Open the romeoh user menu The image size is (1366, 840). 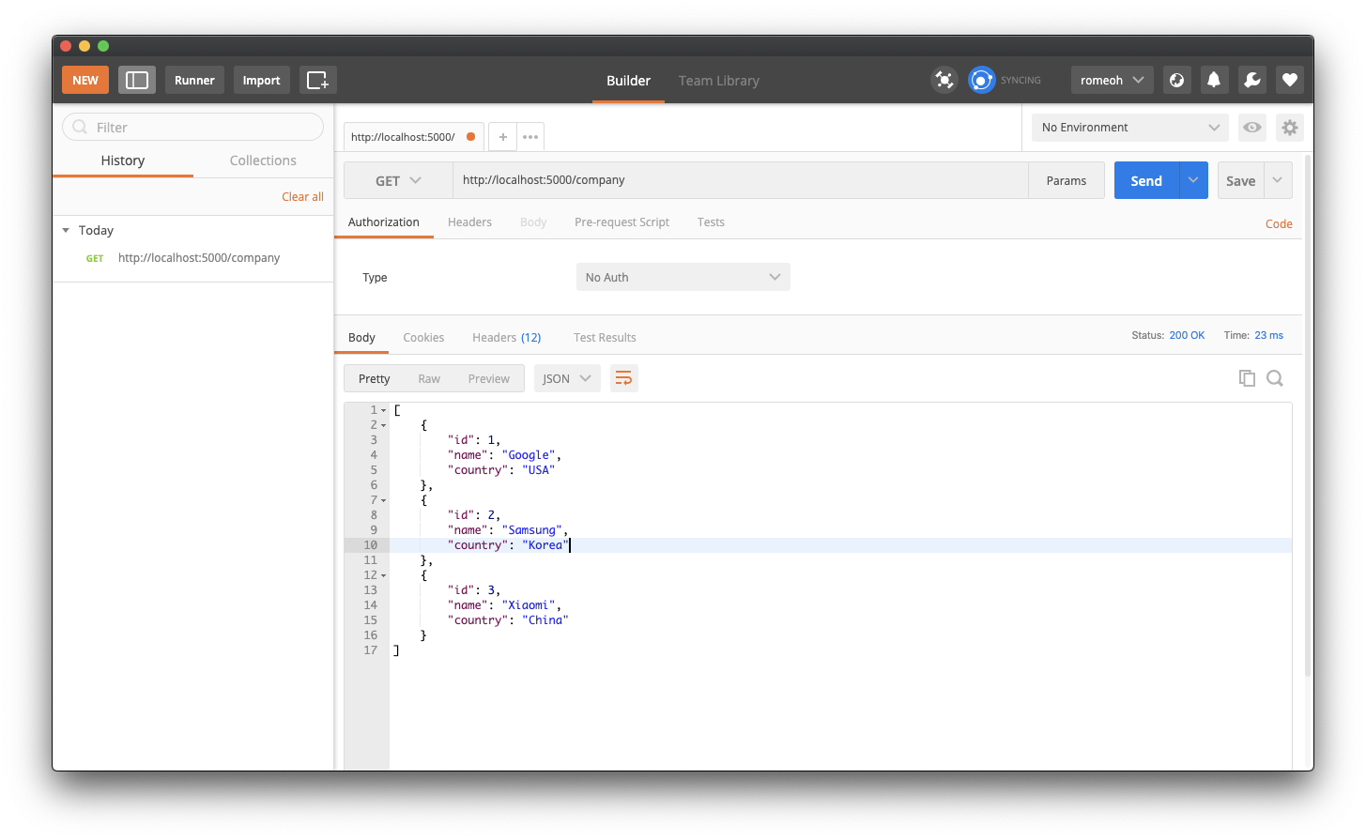pos(1113,80)
